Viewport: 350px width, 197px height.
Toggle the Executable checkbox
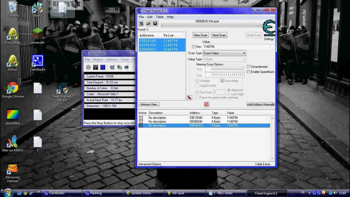222,81
